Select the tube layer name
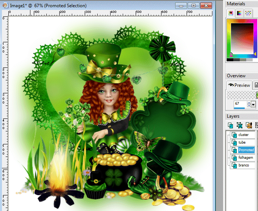Image resolution: width=258 pixels, height=211 pixels. point(242,142)
